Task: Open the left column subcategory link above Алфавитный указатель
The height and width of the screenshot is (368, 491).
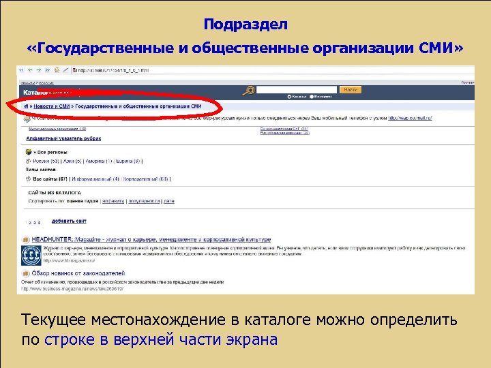Action: [57, 129]
